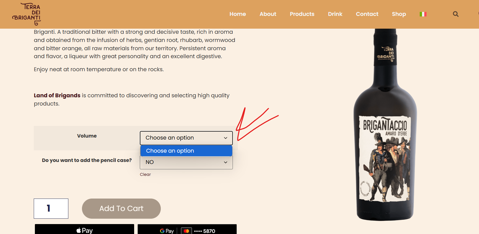Click 'Enjoy neat at room temperature' text
This screenshot has height=234, width=479.
[99, 69]
